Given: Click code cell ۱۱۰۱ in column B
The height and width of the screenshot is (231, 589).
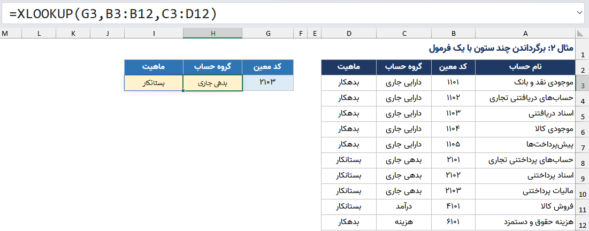Looking at the screenshot, I should 454,83.
